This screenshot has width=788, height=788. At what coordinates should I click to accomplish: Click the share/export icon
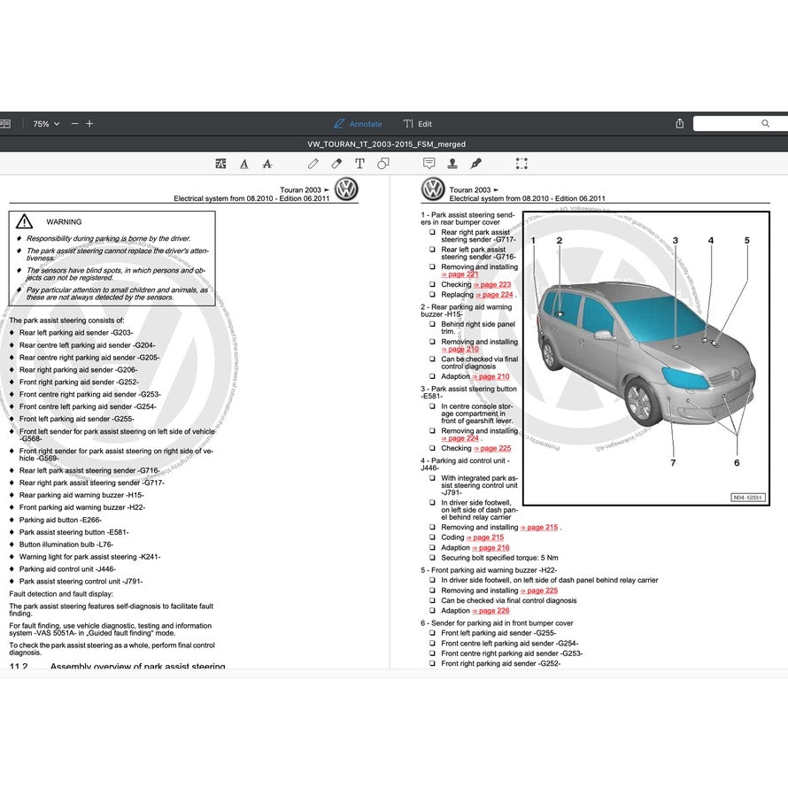click(680, 124)
